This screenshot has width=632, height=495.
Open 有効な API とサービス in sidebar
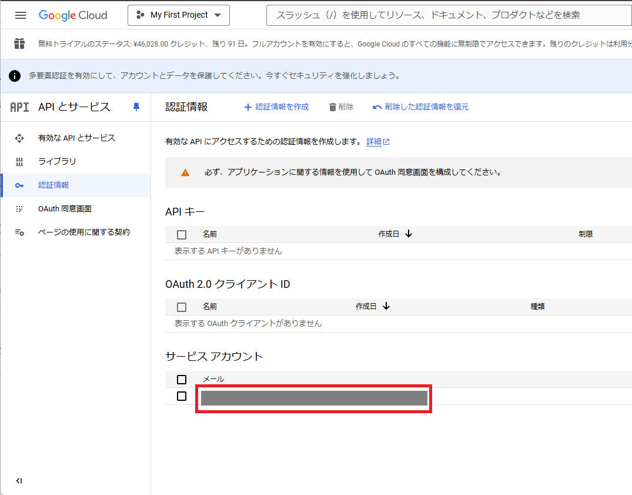[76, 138]
